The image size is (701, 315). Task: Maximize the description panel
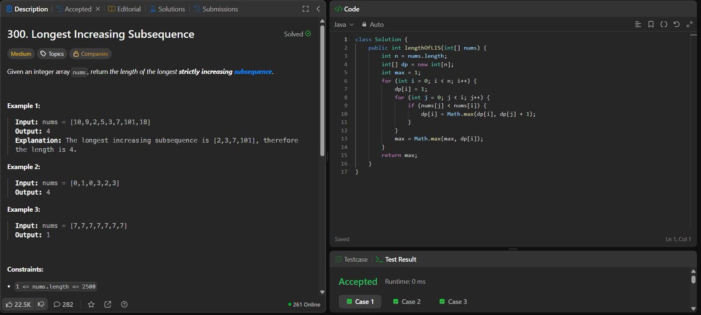[305, 9]
